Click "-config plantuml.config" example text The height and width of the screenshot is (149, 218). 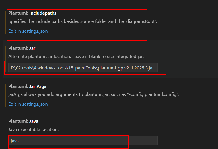pos(153,94)
